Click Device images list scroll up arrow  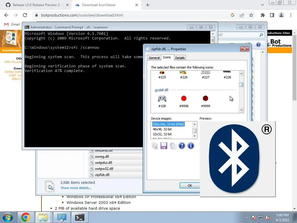pos(195,124)
